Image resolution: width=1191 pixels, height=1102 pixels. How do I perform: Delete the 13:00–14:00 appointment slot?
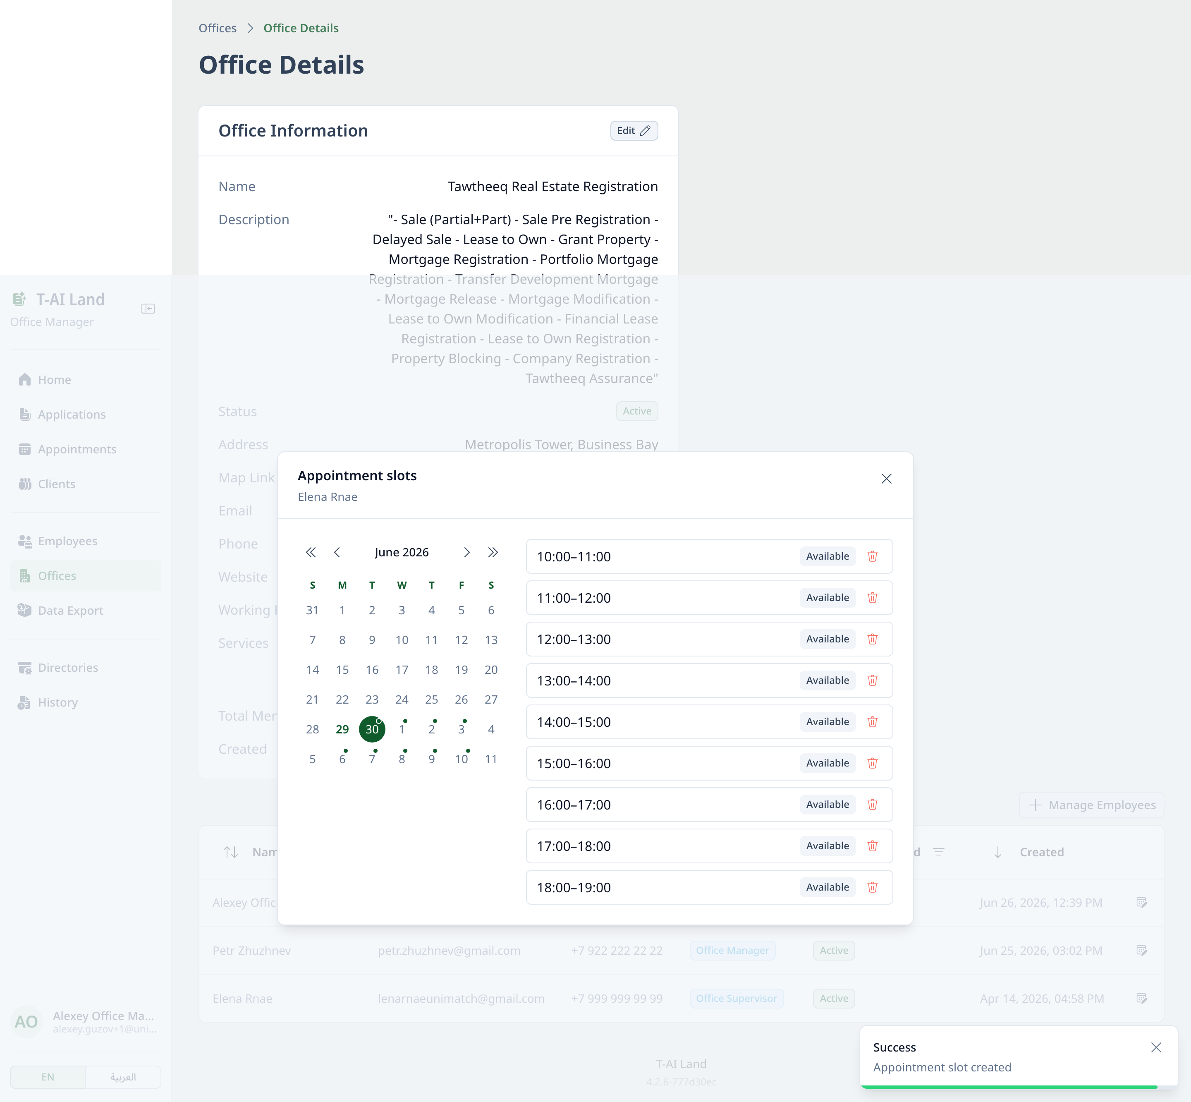pyautogui.click(x=872, y=680)
